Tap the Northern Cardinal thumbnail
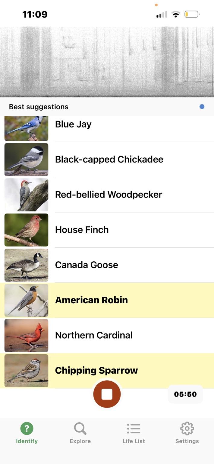Image resolution: width=214 pixels, height=464 pixels. point(26,335)
